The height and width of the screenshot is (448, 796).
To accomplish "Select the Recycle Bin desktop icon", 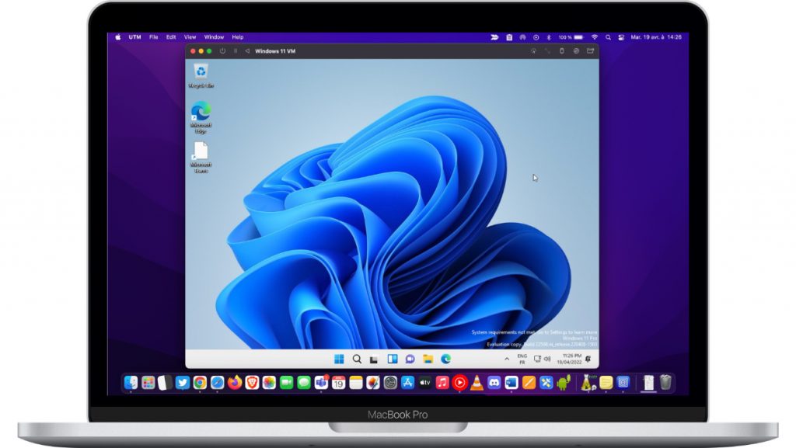I will pos(201,75).
